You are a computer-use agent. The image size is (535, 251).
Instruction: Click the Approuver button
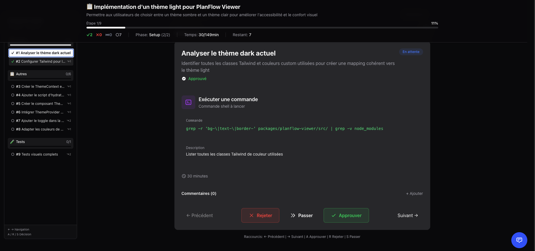click(346, 215)
